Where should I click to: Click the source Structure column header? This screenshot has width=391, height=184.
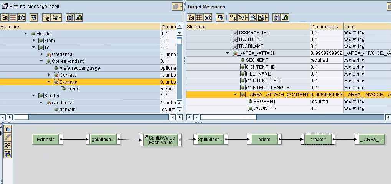80,26
